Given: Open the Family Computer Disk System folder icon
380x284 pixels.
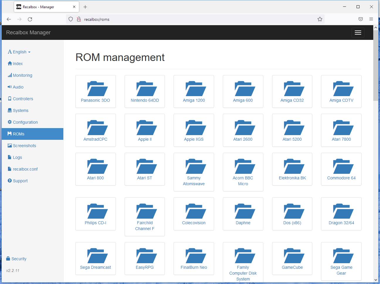Looking at the screenshot, I should (x=245, y=256).
